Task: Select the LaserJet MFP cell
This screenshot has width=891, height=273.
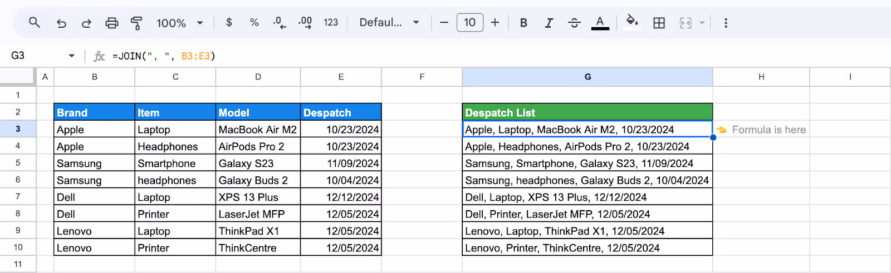Action: [258, 214]
